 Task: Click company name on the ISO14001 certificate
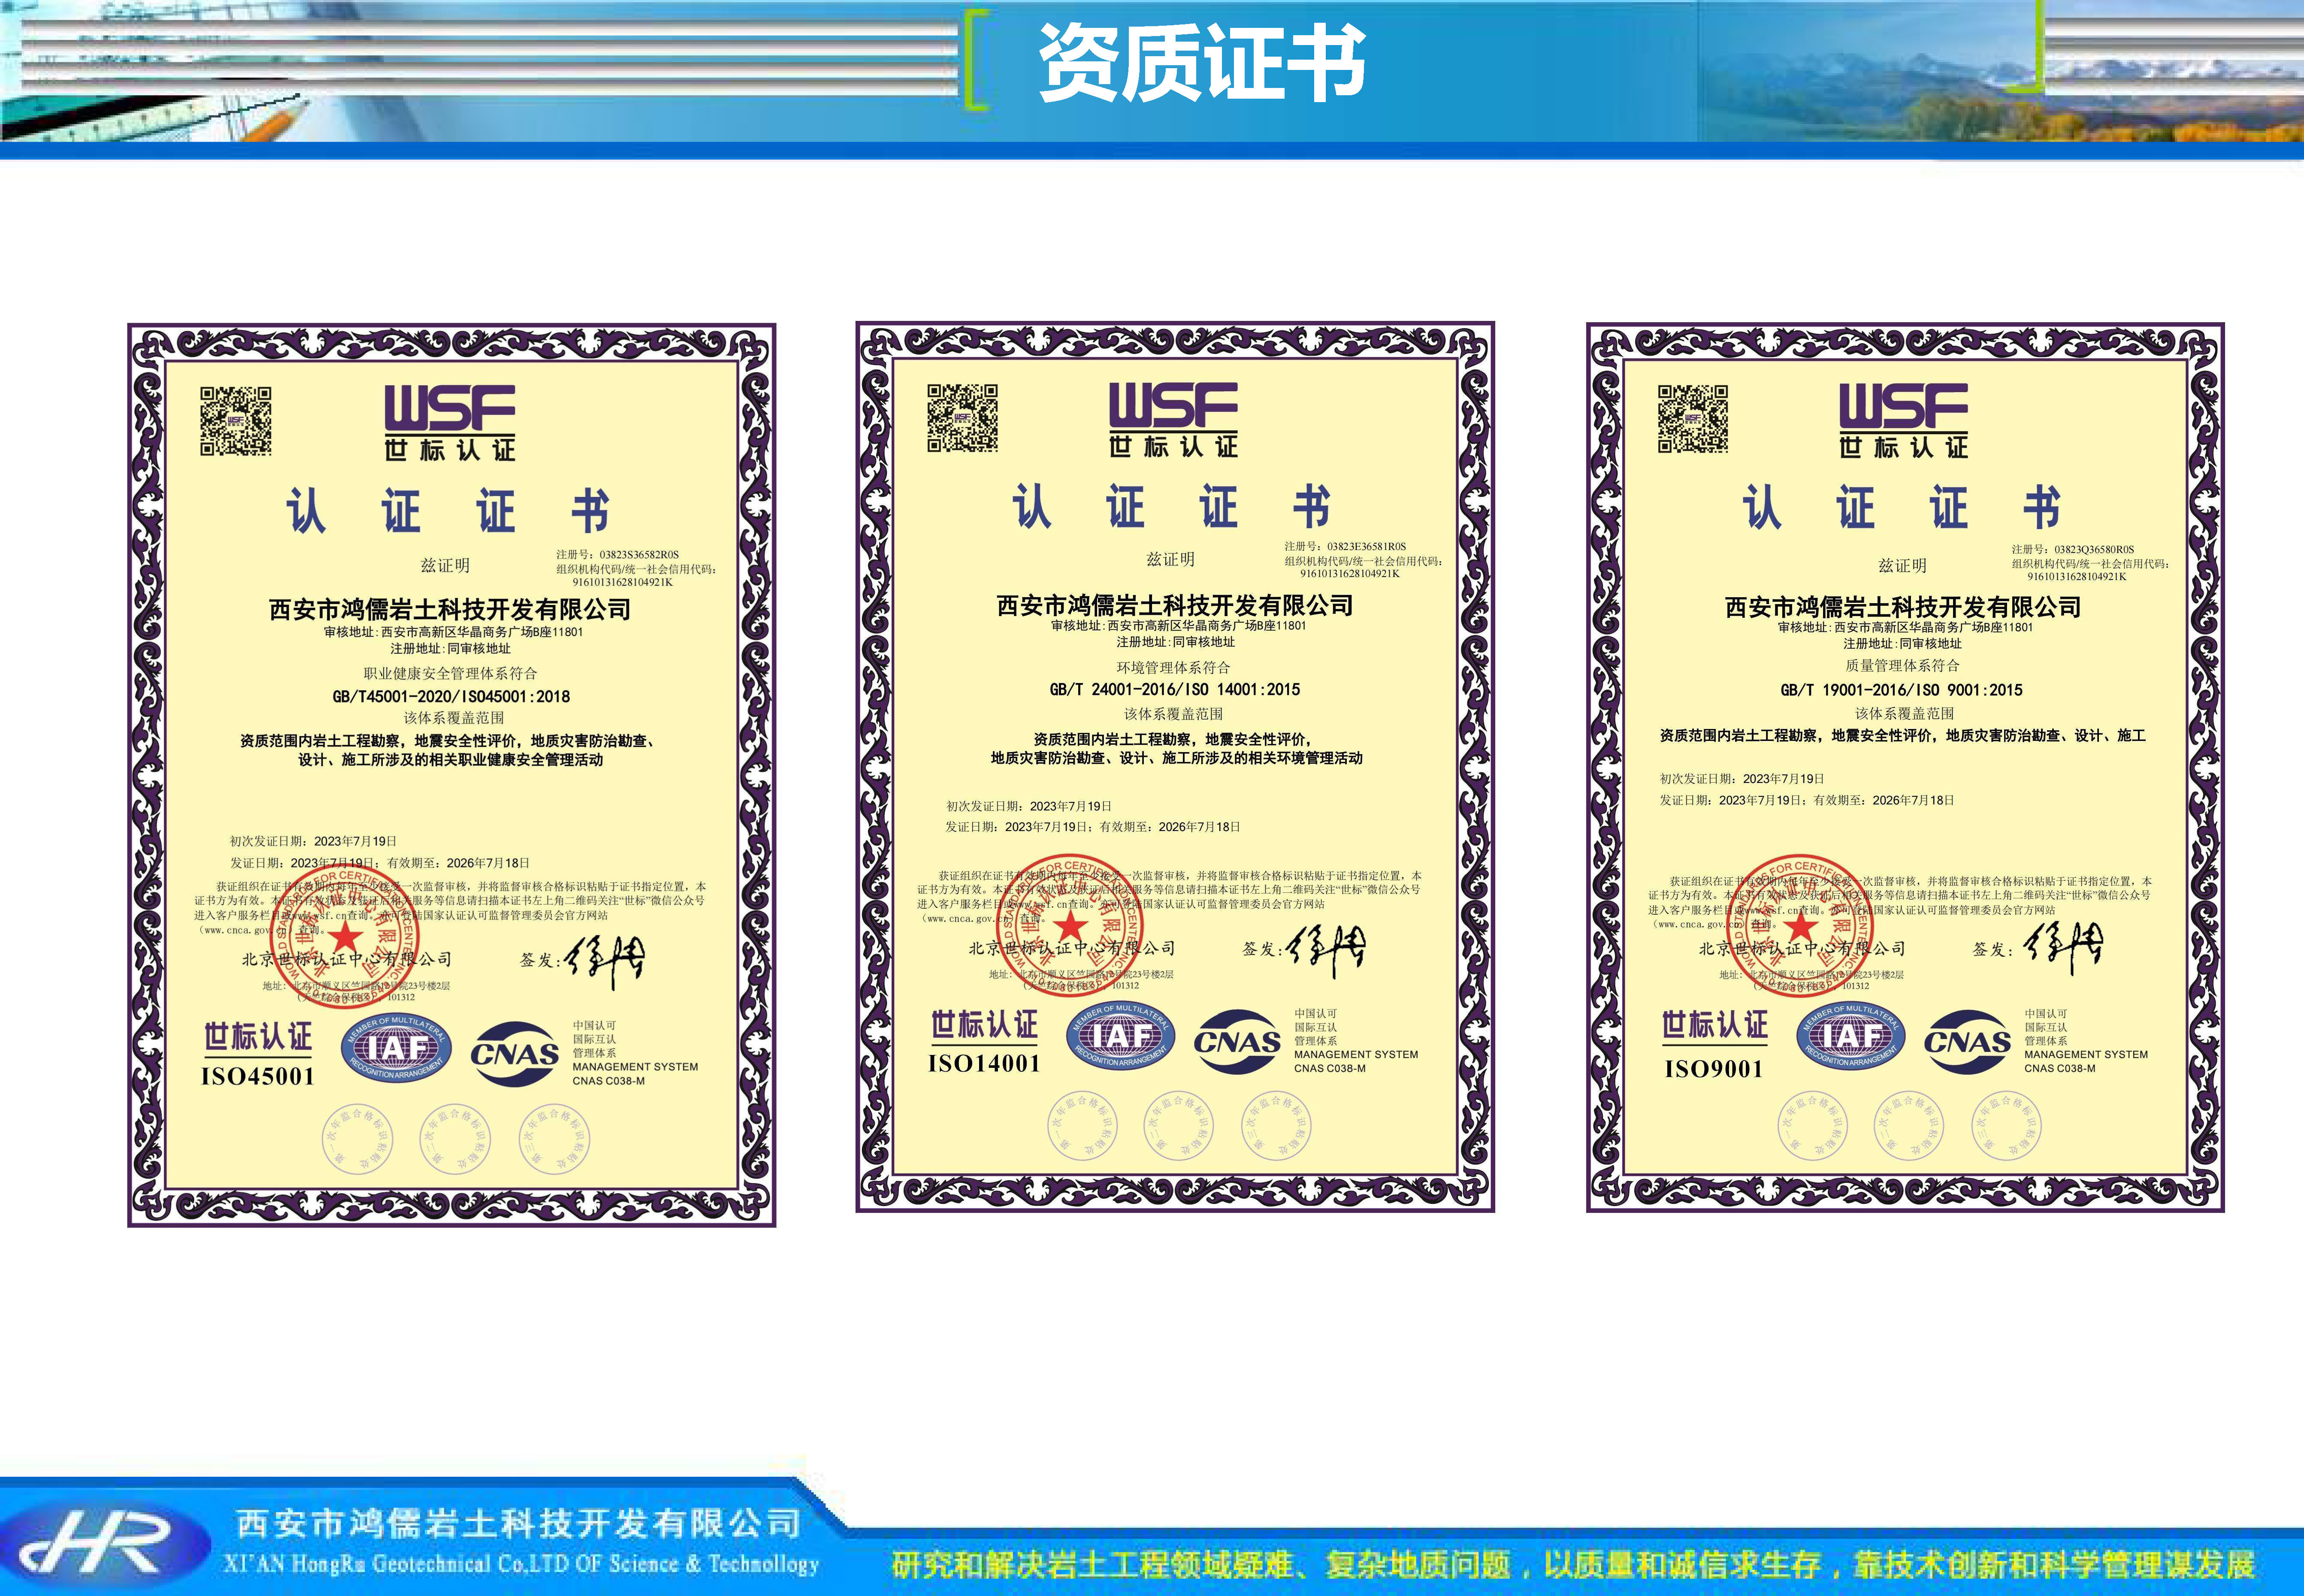point(1175,605)
